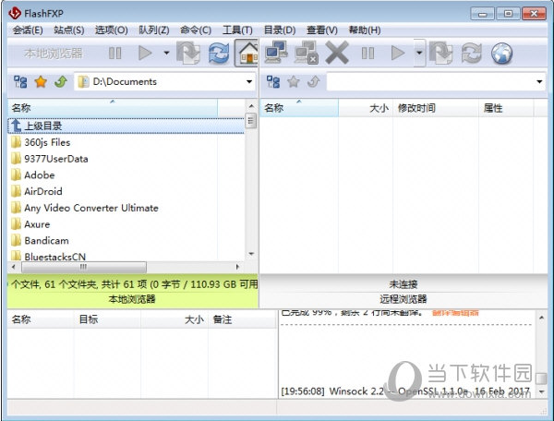This screenshot has width=554, height=421.
Task: Click the orange link in the log pane
Action: click(455, 313)
